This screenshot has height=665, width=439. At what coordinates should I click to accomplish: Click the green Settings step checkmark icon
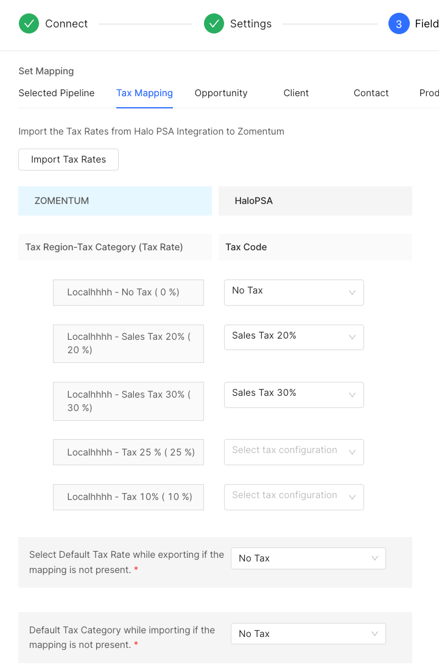click(214, 24)
